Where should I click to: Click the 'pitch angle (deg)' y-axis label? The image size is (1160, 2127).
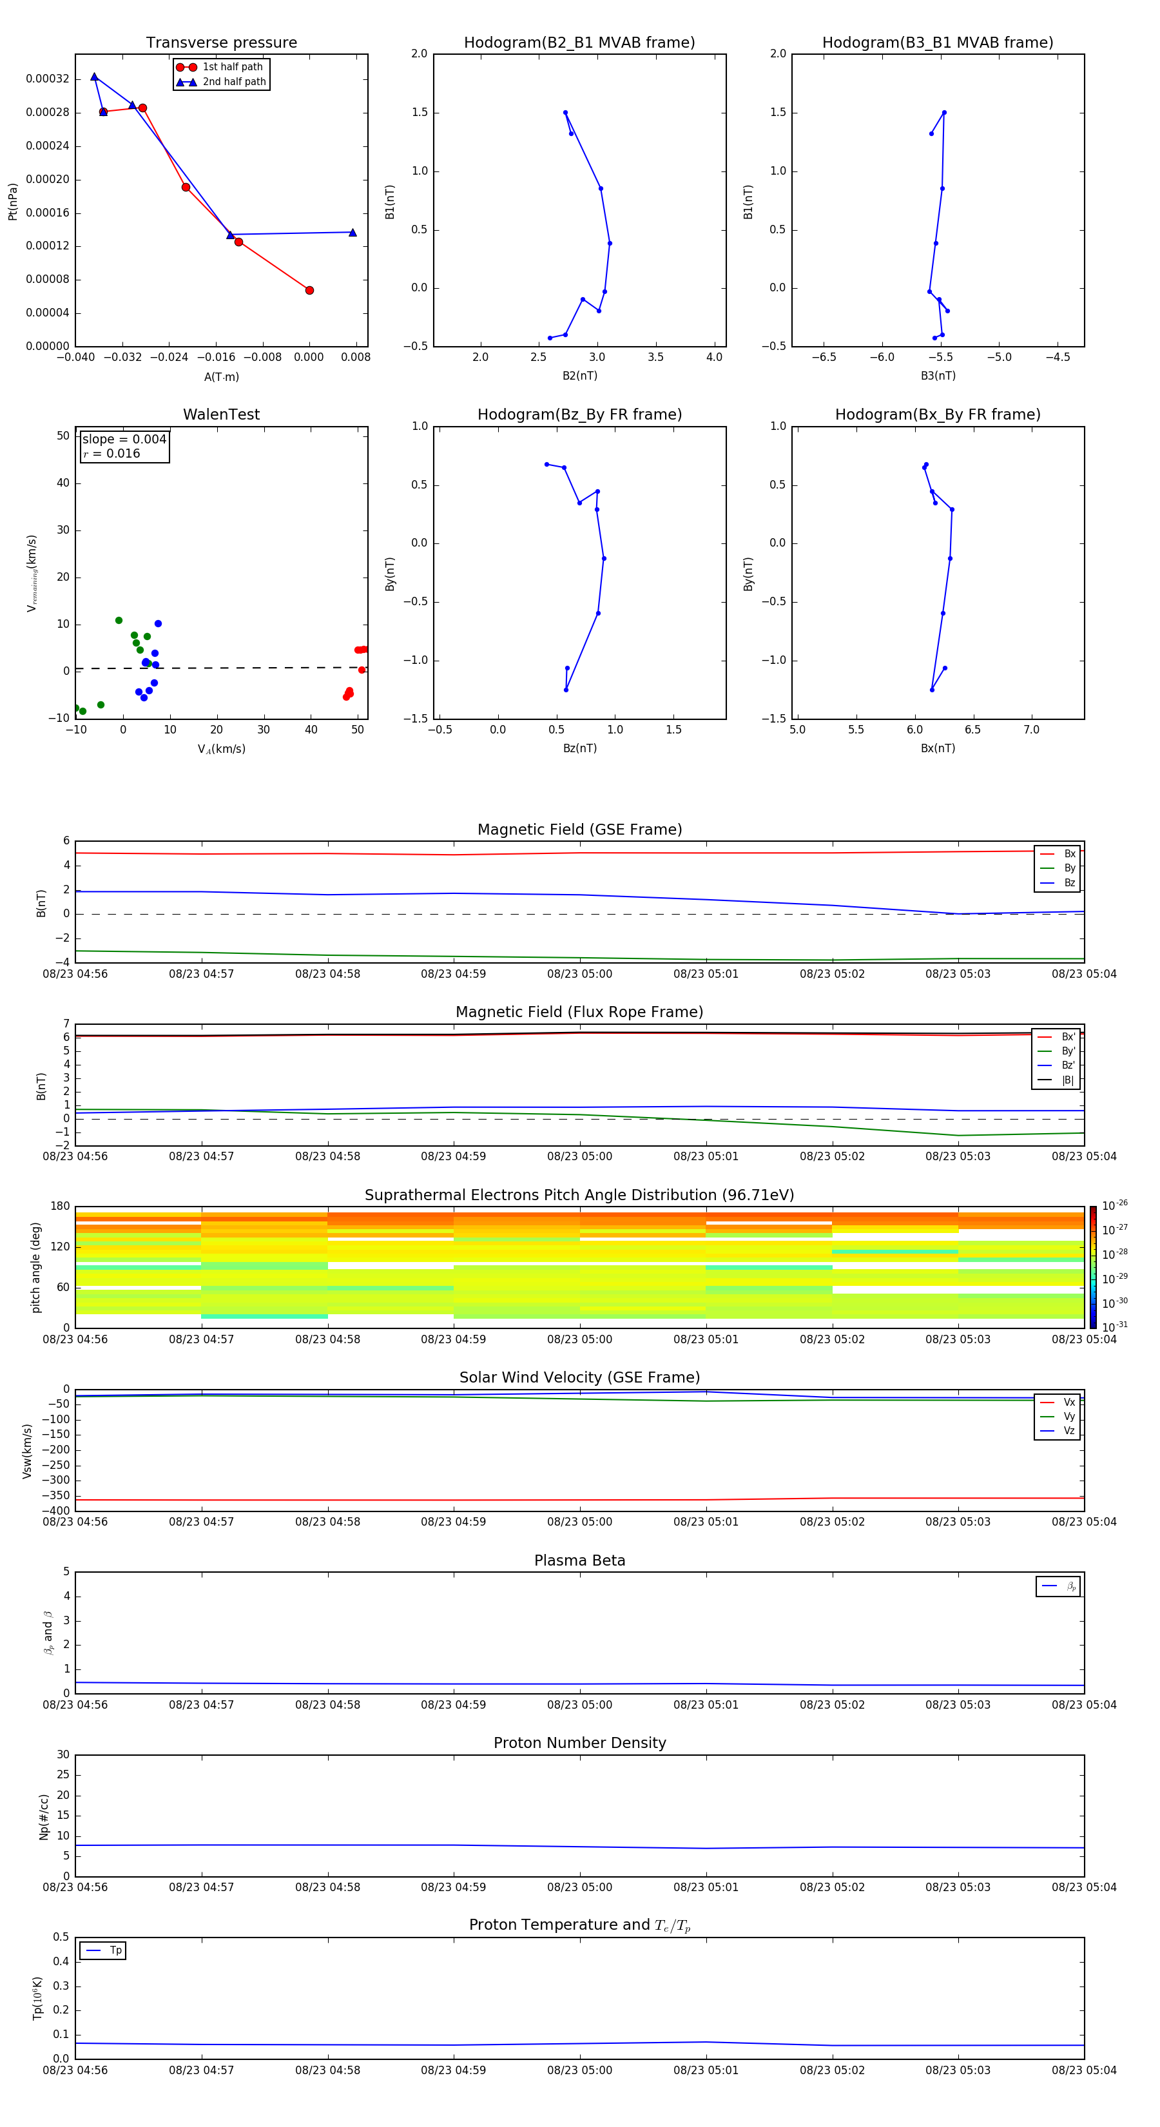[35, 1267]
